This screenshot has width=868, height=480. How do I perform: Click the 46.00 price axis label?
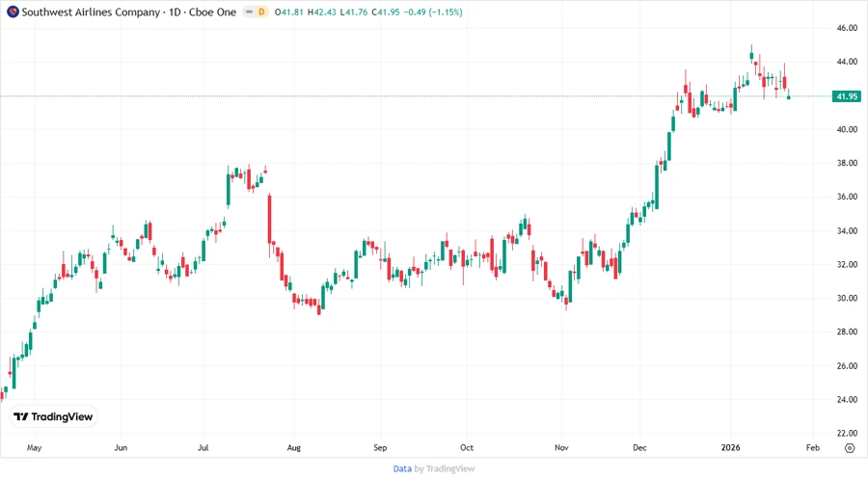click(x=847, y=28)
